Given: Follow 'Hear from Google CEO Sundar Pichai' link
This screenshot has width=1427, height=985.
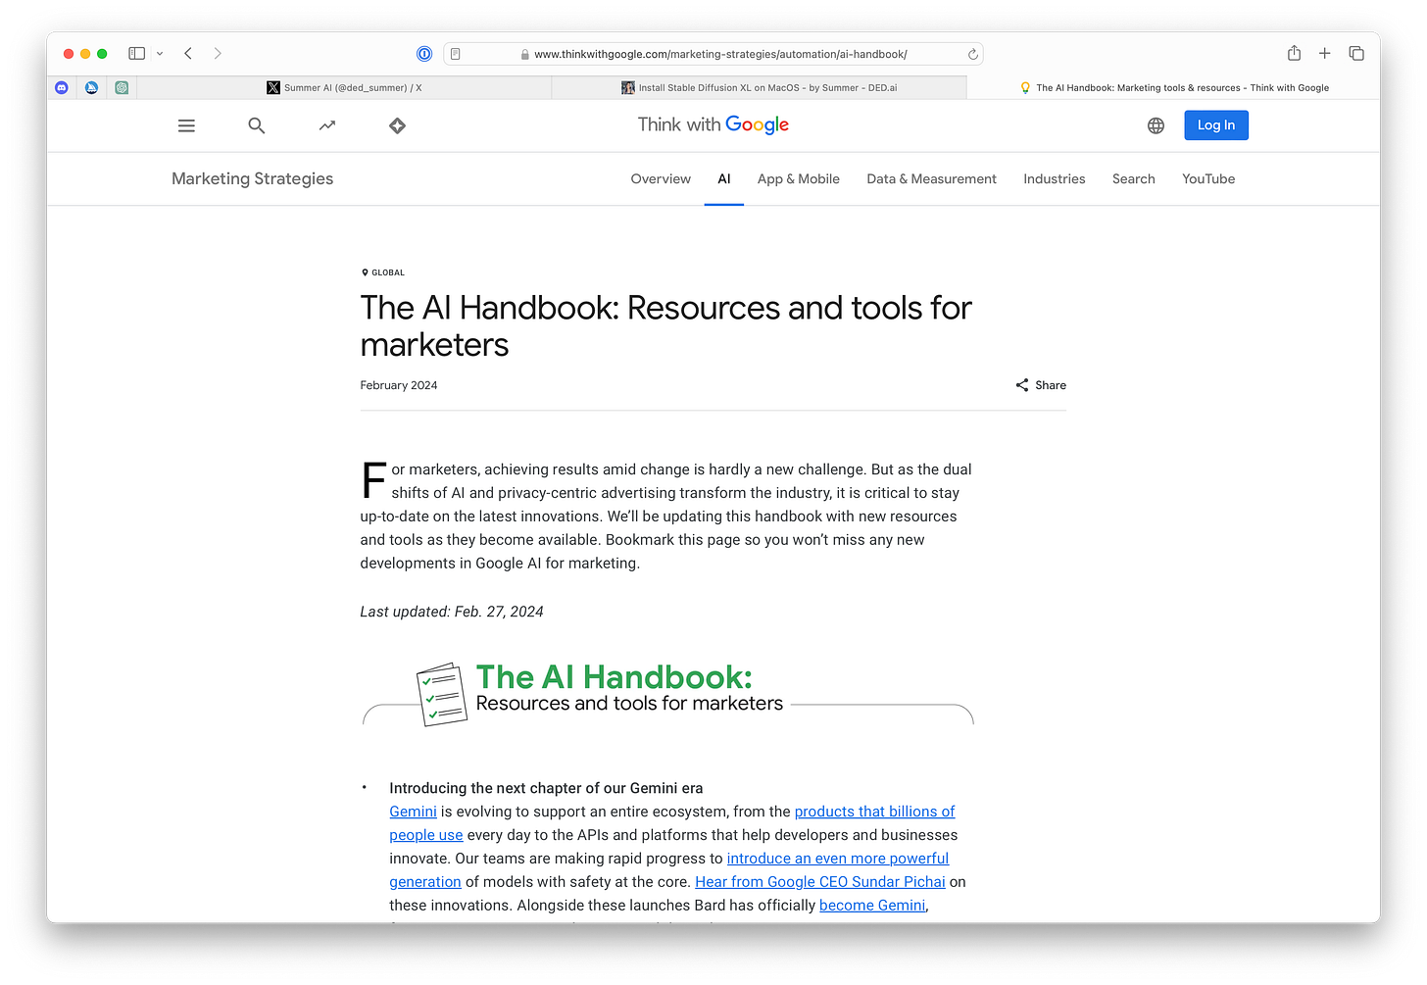Looking at the screenshot, I should (820, 882).
